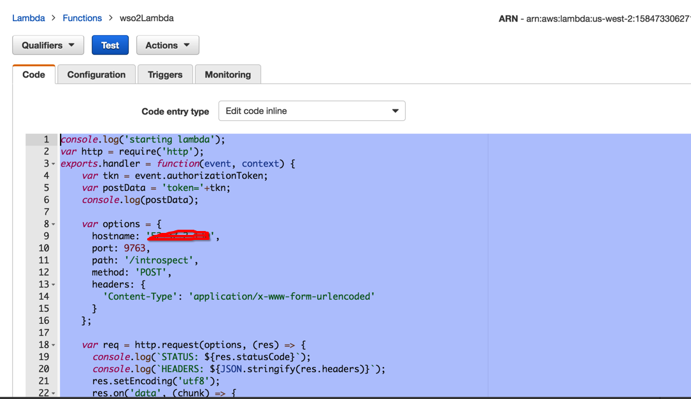Switch to the Configuration tab
The width and height of the screenshot is (691, 399).
click(97, 74)
